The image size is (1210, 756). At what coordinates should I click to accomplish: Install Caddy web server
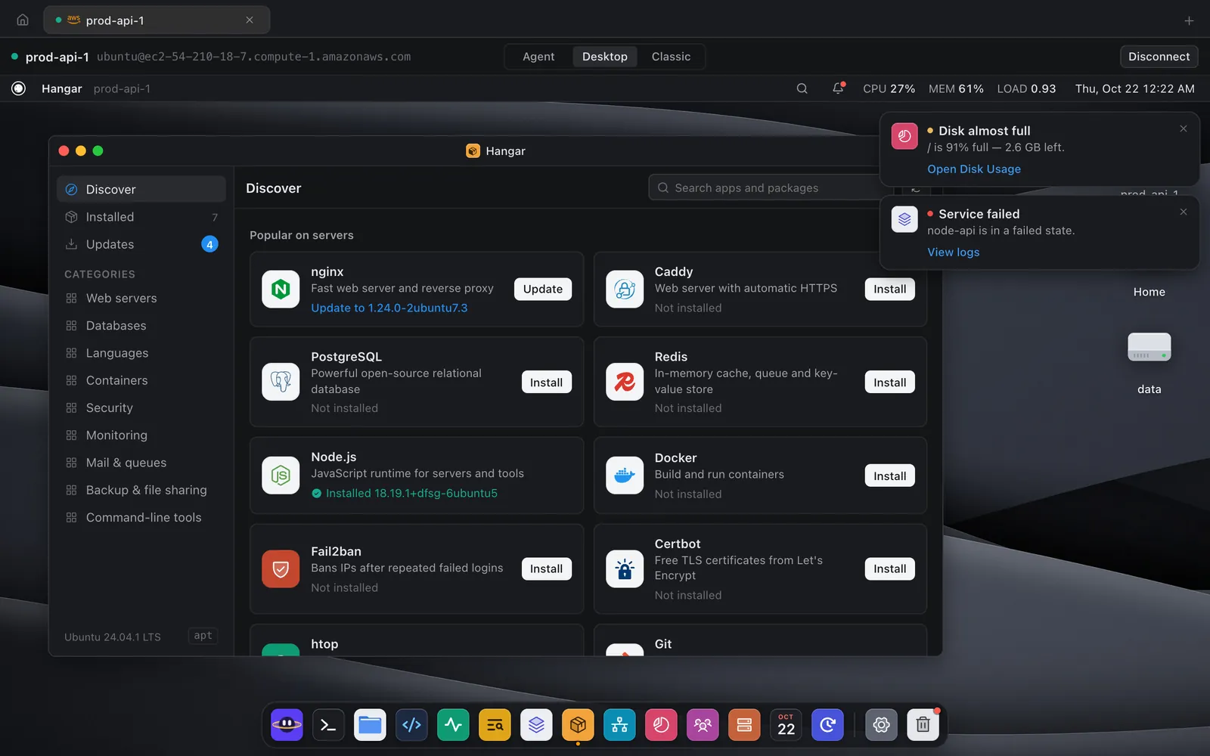point(889,289)
